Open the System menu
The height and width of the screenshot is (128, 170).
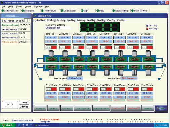[x=19, y=7]
